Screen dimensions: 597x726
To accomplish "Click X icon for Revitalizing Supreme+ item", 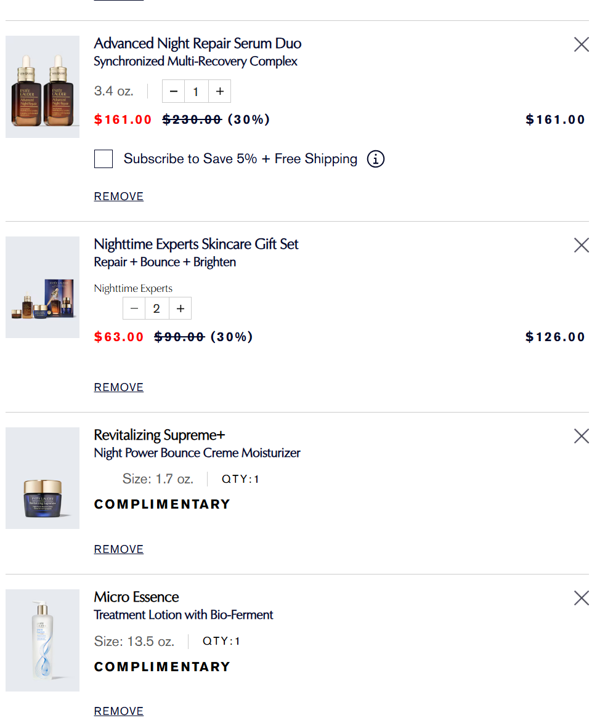I will (581, 436).
